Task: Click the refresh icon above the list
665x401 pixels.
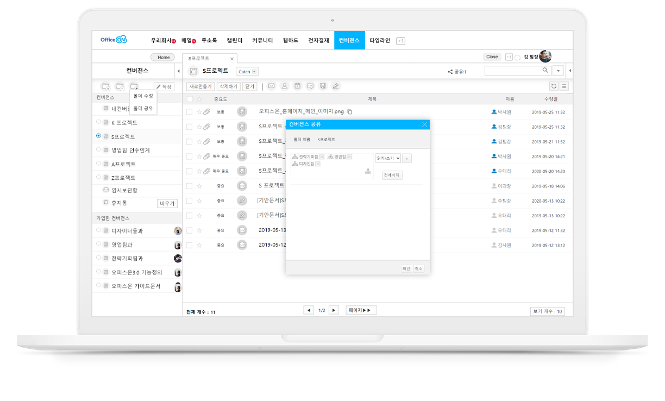Action: click(554, 86)
